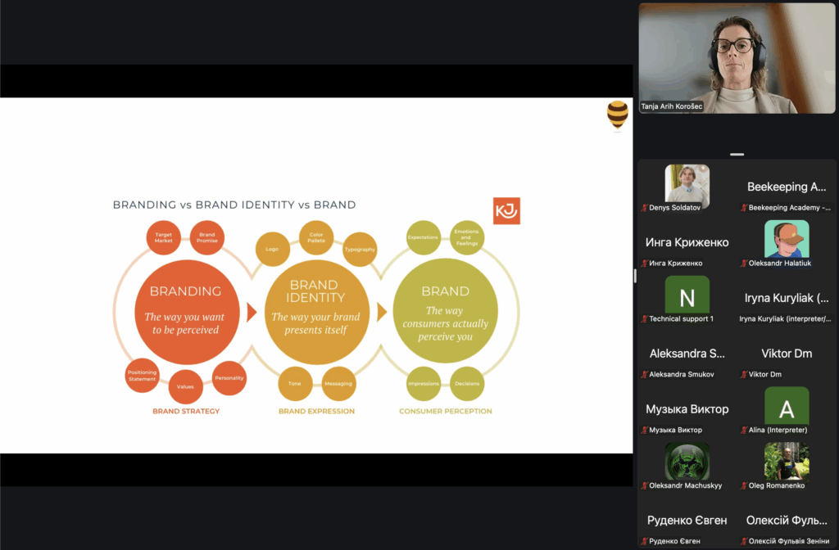The image size is (839, 550).
Task: Click muted mic icon beside Oleksandr Halatiuk
Action: pyautogui.click(x=744, y=264)
